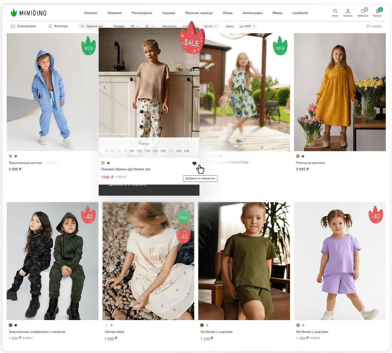The height and width of the screenshot is (353, 392).
Task: Open the Избранное favorites icon in header
Action: tap(363, 12)
